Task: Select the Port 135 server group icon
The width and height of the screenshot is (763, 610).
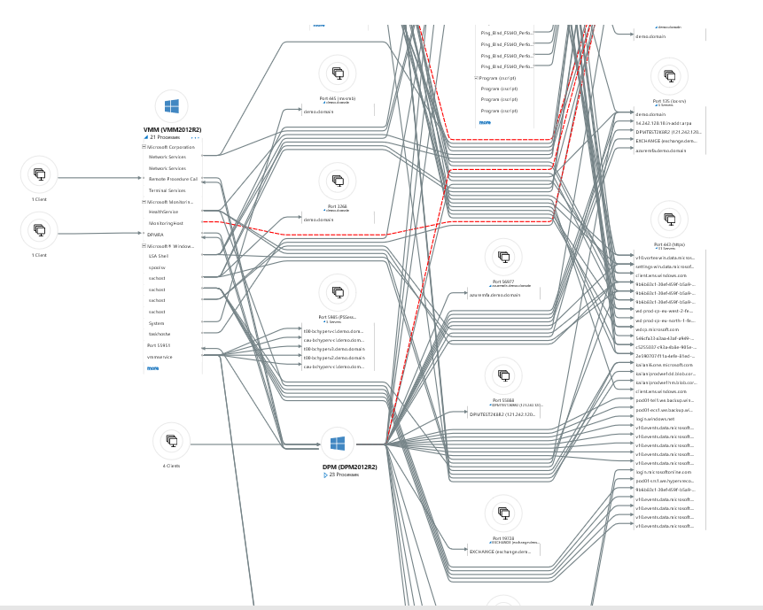Action: pyautogui.click(x=669, y=76)
